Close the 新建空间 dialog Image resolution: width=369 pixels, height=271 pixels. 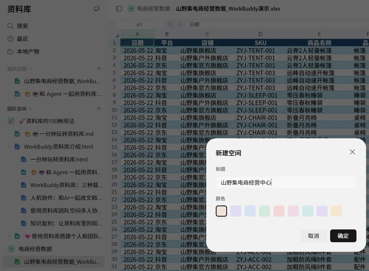click(352, 152)
